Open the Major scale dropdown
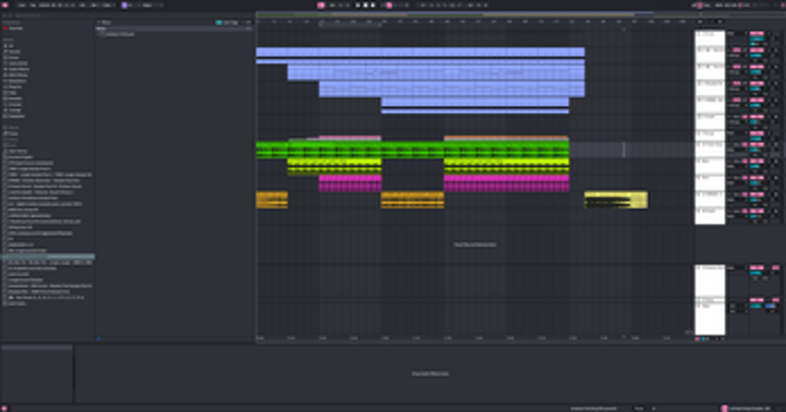The image size is (786, 412). coord(147,5)
